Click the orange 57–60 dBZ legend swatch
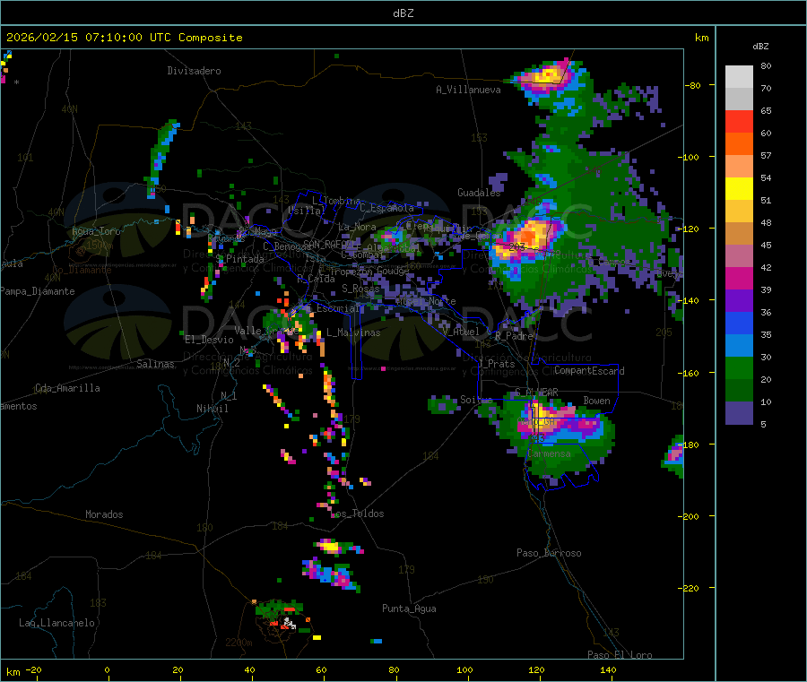This screenshot has height=682, width=807. pyautogui.click(x=739, y=144)
